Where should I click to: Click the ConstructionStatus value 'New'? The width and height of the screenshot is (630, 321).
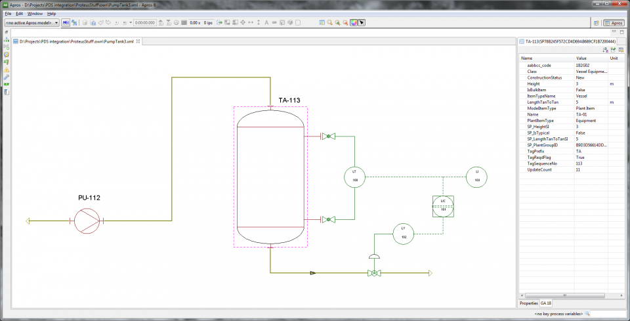point(579,77)
